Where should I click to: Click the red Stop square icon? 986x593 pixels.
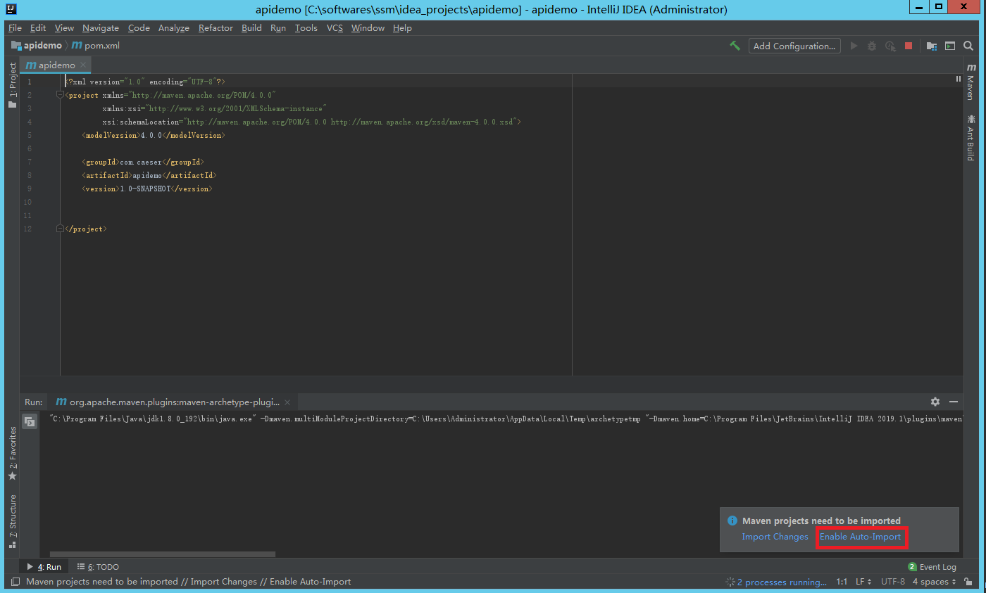(909, 46)
